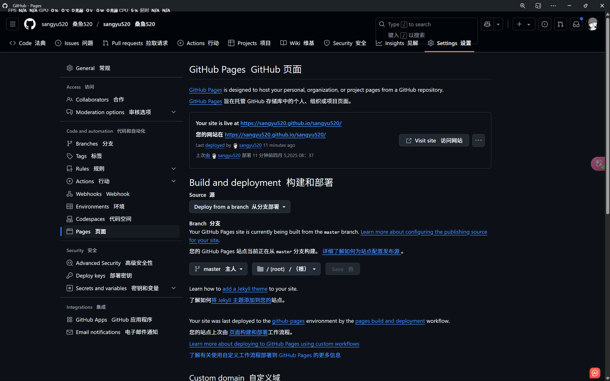The image size is (610, 381).
Task: Open the / (root) folder dropdown
Action: tap(286, 269)
